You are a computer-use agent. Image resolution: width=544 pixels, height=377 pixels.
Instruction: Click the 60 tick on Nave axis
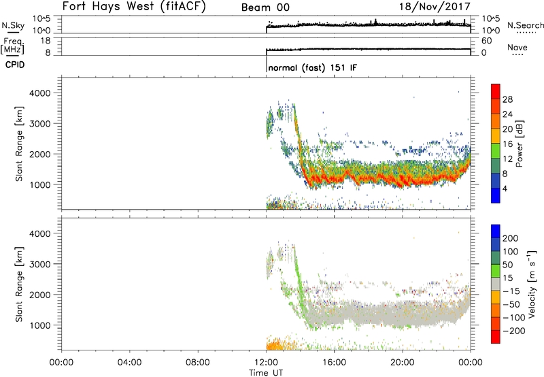(x=486, y=41)
